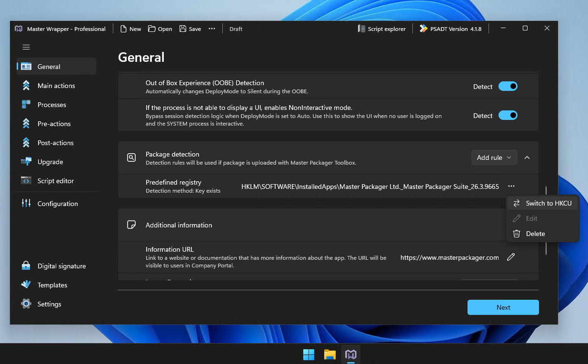The image size is (588, 364).
Task: Open the toolbar overflow ellipsis menu
Action: pyautogui.click(x=212, y=29)
